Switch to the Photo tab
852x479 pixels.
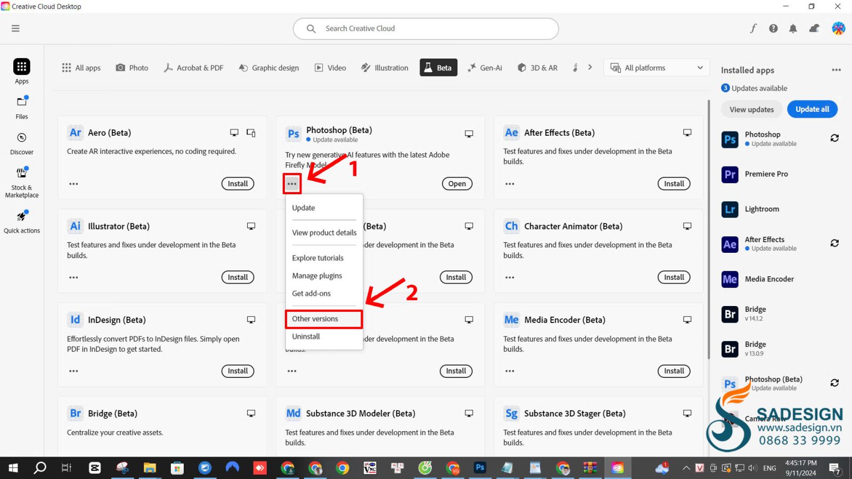(x=133, y=68)
